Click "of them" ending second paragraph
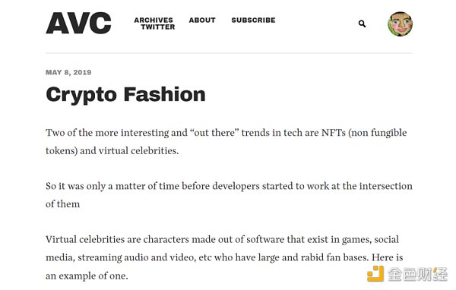 tap(62, 204)
